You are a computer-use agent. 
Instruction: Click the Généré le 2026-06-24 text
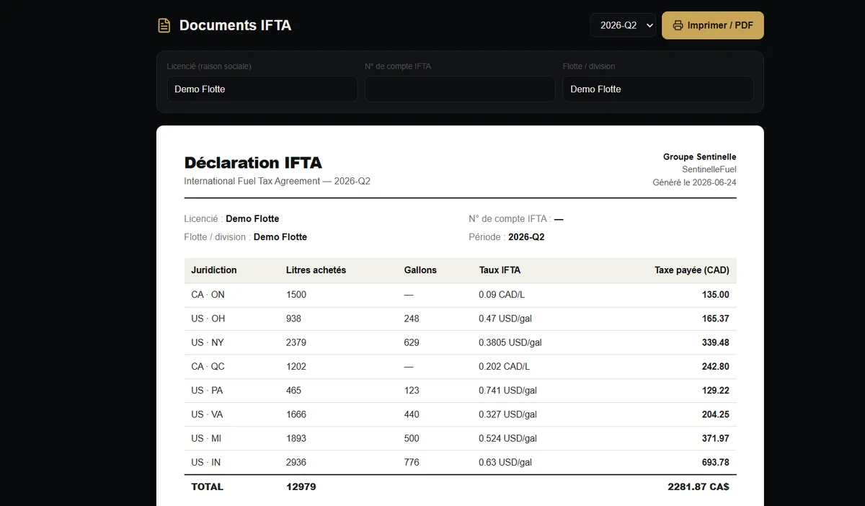pos(694,182)
